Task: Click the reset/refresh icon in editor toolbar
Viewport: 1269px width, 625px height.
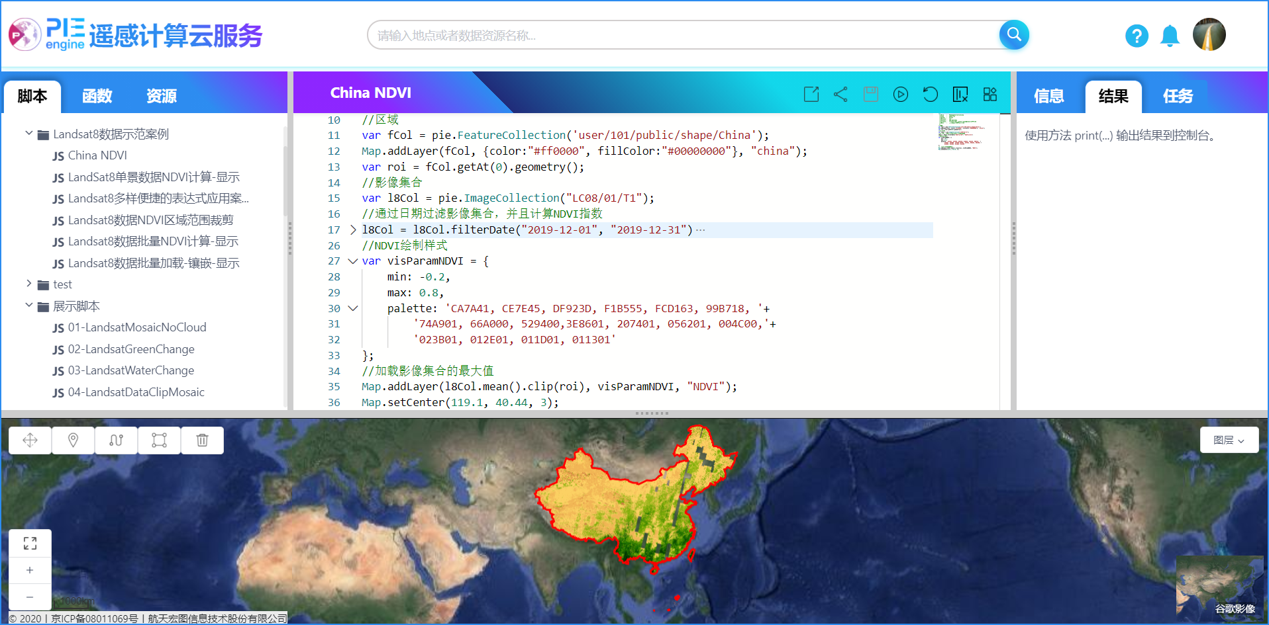Action: (x=930, y=95)
